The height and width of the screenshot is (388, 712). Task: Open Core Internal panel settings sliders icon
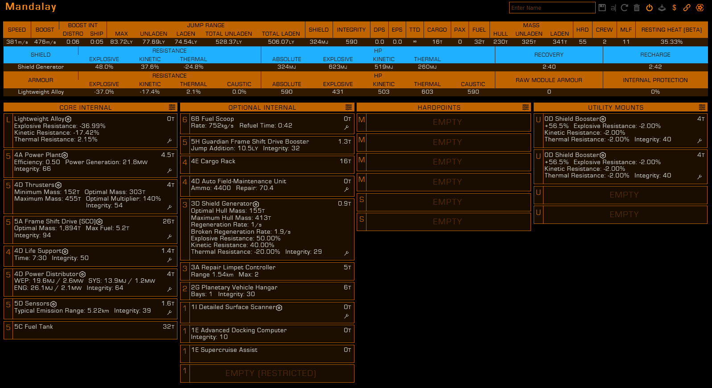tap(172, 107)
